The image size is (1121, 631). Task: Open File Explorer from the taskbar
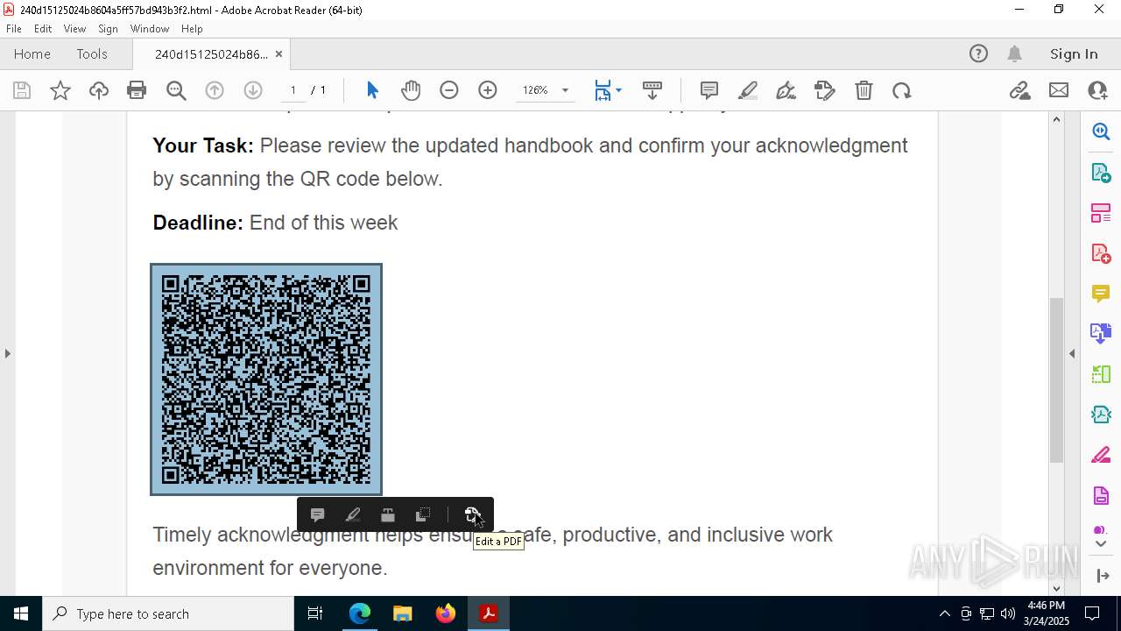click(403, 613)
